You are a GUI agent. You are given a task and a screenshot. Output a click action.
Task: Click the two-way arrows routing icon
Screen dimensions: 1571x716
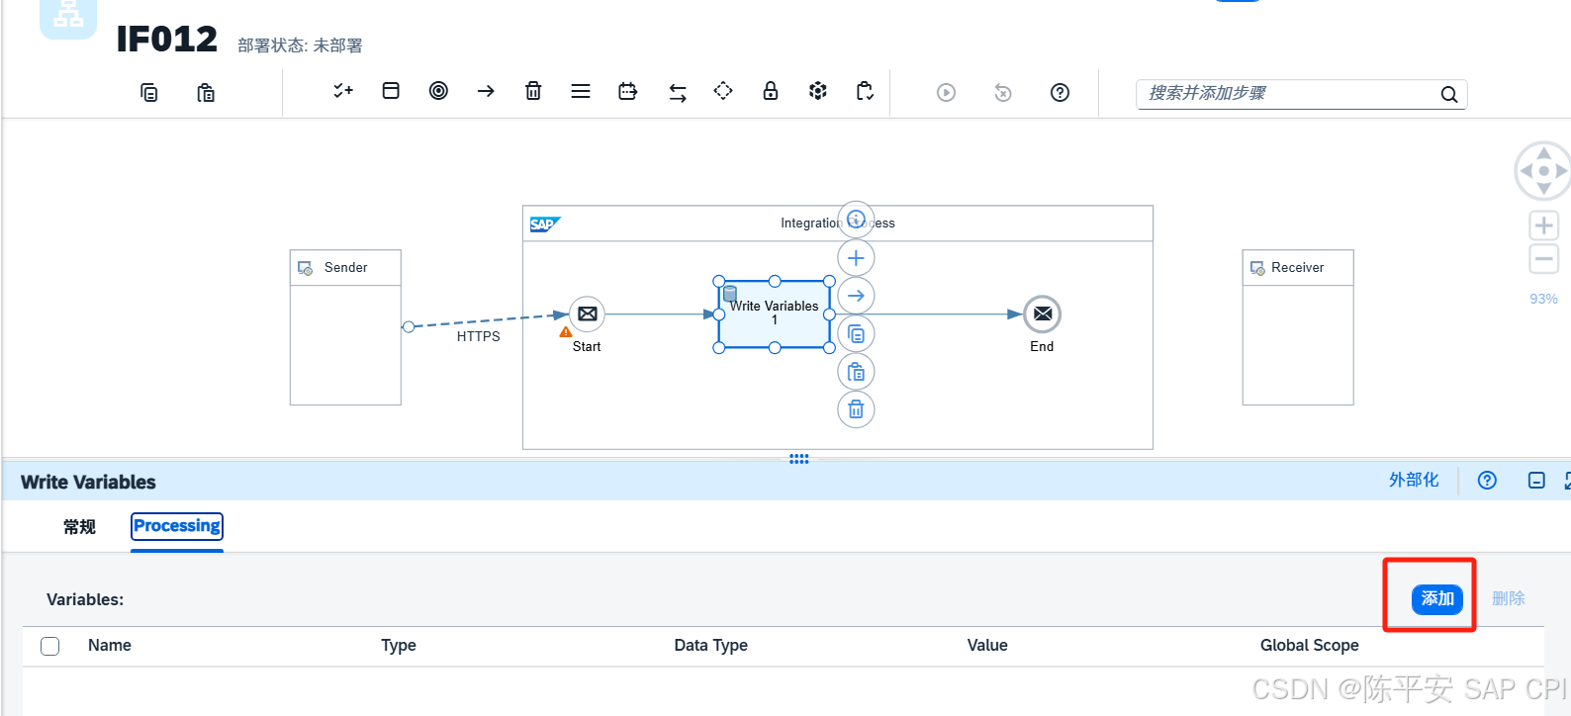pyautogui.click(x=678, y=92)
